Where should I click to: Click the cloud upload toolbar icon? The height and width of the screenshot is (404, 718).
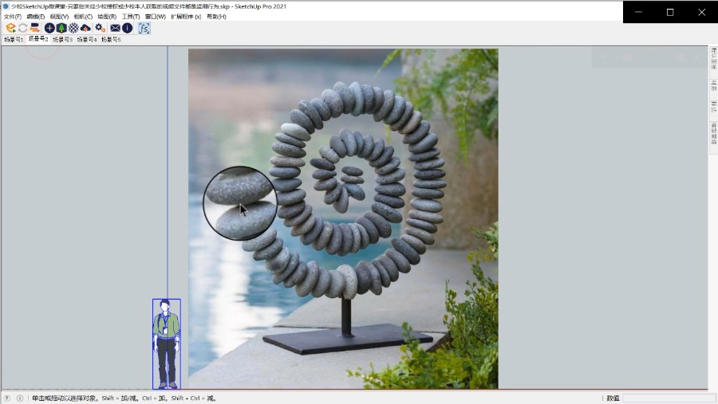click(x=85, y=29)
